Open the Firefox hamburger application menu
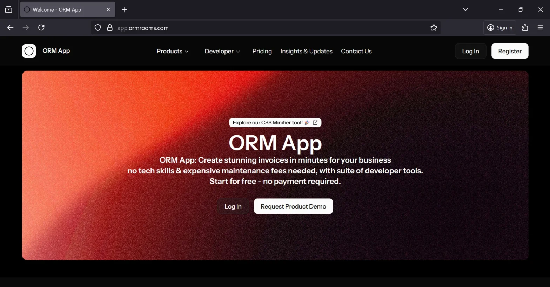 pos(540,28)
